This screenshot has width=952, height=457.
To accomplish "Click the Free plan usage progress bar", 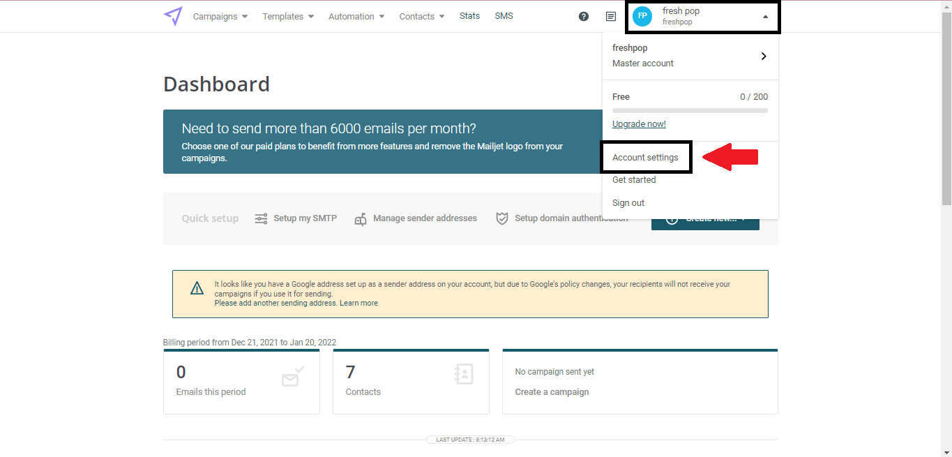I will point(690,110).
